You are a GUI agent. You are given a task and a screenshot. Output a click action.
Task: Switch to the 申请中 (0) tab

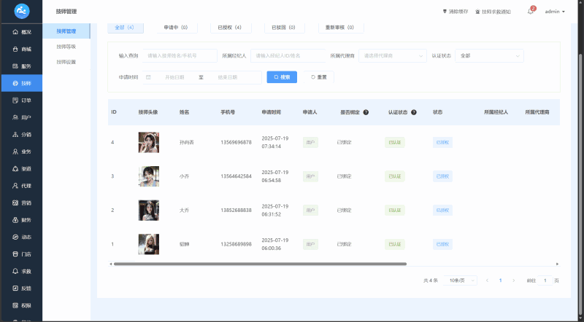click(177, 28)
